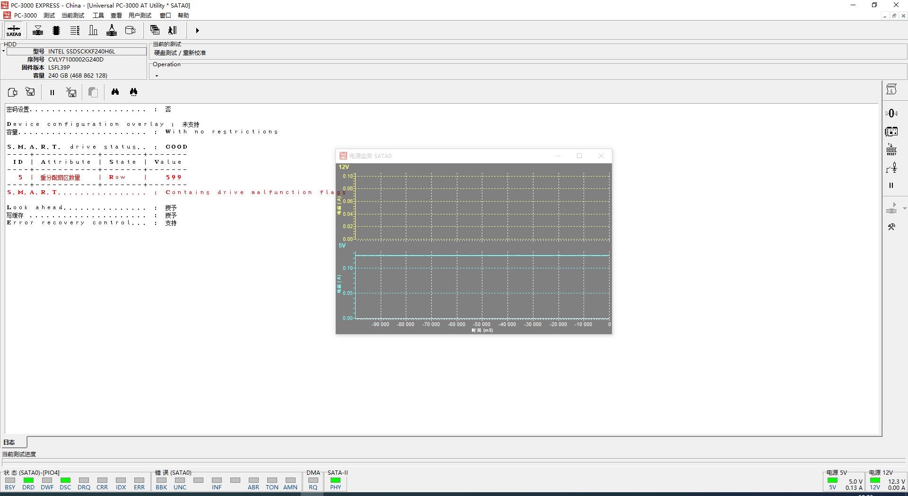
Task: Click the greyed play-over-disk icon in sidebar
Action: point(891,208)
